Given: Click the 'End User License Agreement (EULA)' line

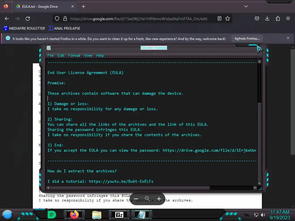Looking at the screenshot, I should click(85, 73).
